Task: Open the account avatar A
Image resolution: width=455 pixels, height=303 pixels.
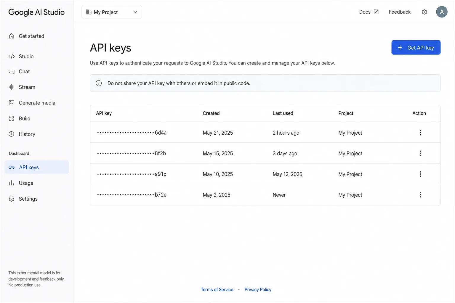Action: [x=442, y=12]
